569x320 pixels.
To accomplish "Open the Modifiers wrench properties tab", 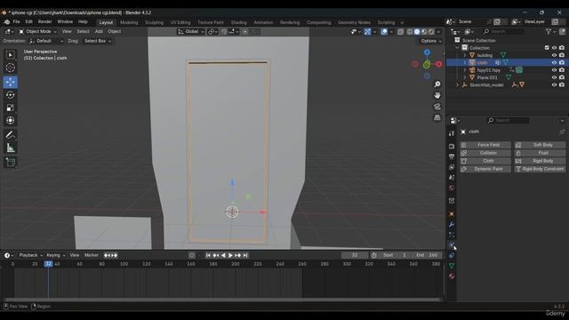I will click(452, 224).
